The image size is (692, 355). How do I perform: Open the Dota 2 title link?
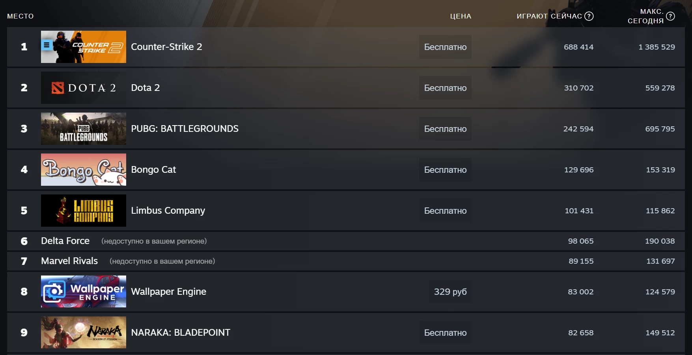[x=145, y=88]
